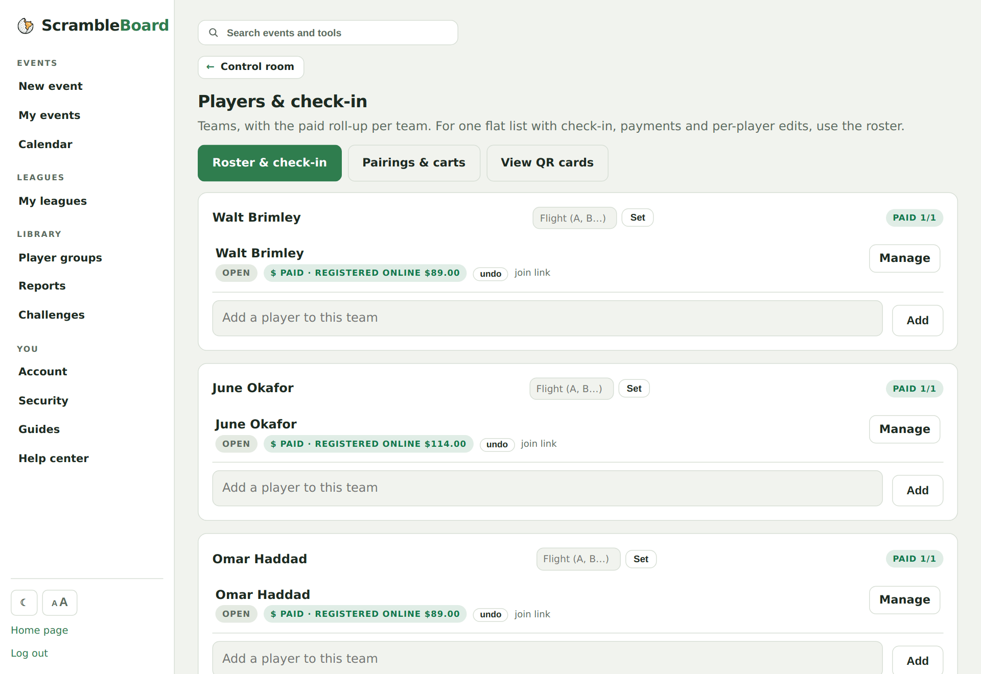Click Add in Walt Brimley team
This screenshot has width=981, height=674.
click(x=918, y=321)
